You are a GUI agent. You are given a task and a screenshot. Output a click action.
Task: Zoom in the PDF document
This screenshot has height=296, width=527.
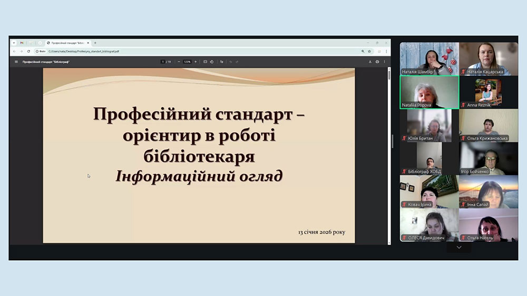click(x=196, y=62)
